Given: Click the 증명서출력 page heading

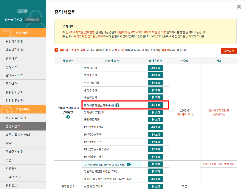Looking at the screenshot, I should 65,12.
